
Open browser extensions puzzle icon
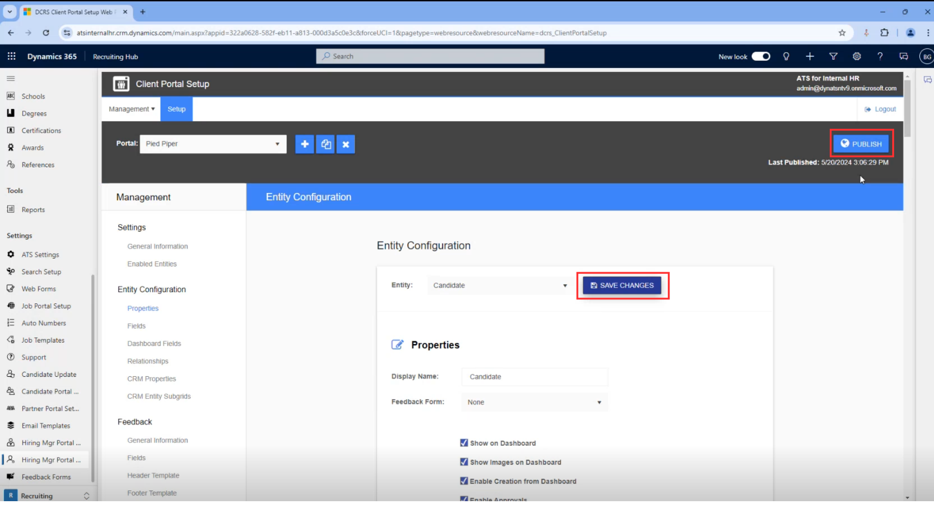884,33
